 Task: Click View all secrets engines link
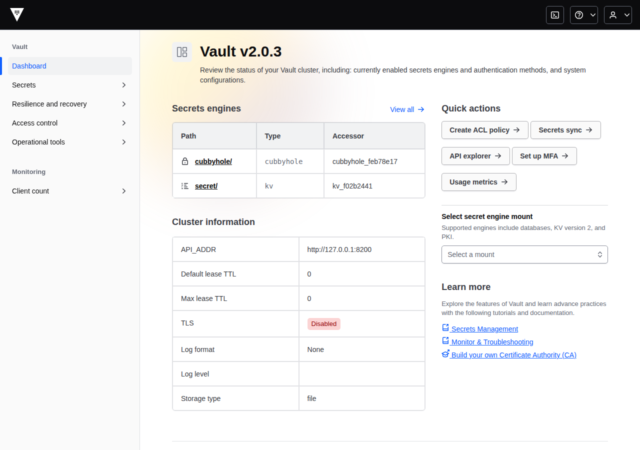click(x=407, y=109)
